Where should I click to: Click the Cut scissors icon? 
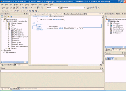[20, 8]
